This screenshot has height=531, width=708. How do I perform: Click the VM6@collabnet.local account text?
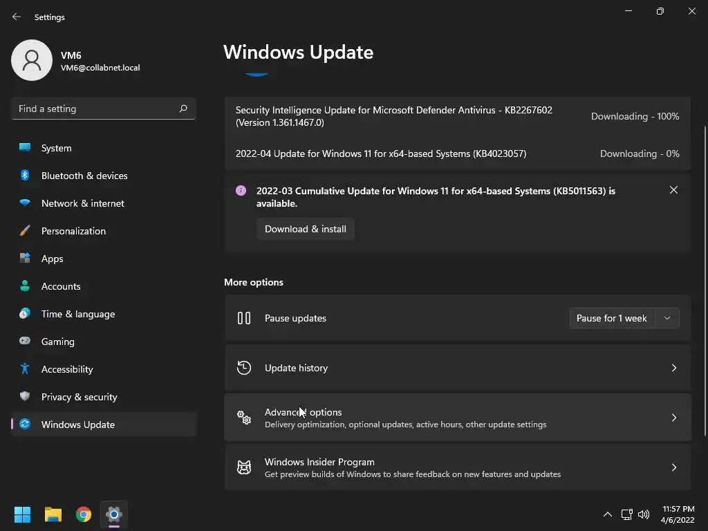[100, 68]
